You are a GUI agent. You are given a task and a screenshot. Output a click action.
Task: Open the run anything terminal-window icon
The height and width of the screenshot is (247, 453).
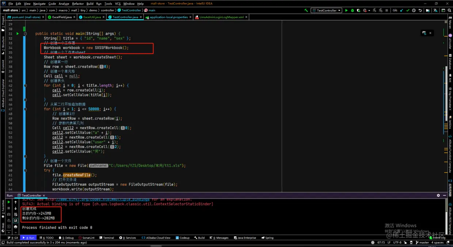point(443,10)
